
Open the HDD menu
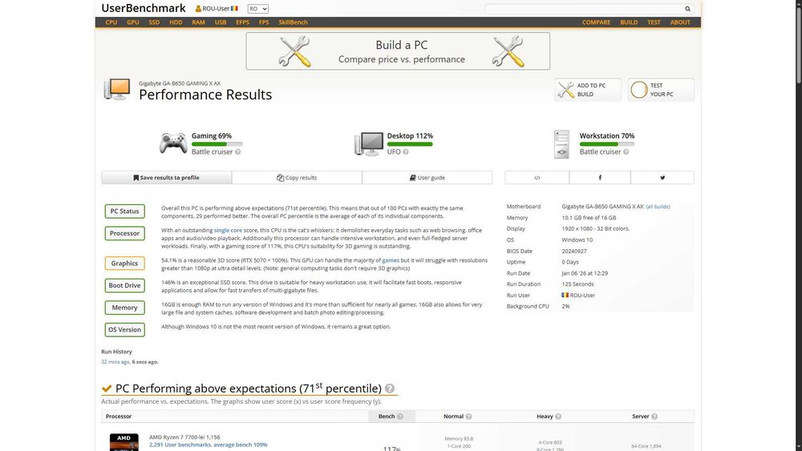[x=176, y=22]
